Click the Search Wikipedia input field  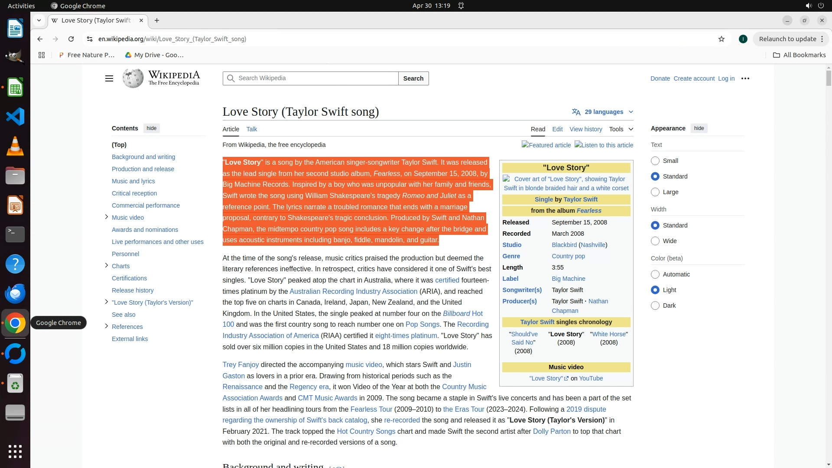(x=315, y=78)
